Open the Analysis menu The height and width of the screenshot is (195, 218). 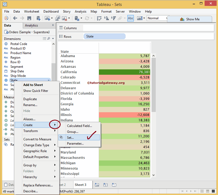point(80,12)
